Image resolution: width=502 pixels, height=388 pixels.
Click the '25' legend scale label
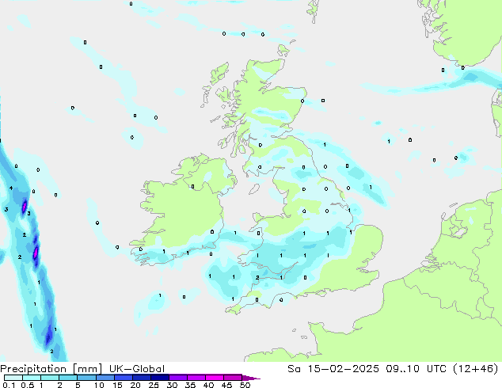154,385
